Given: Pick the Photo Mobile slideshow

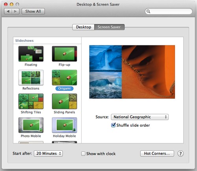Looking at the screenshot, I should (x=31, y=125).
